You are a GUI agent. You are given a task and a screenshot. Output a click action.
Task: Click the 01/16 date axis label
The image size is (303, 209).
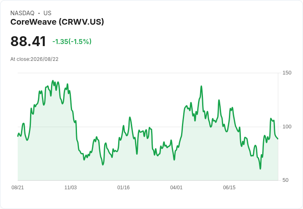point(124,188)
